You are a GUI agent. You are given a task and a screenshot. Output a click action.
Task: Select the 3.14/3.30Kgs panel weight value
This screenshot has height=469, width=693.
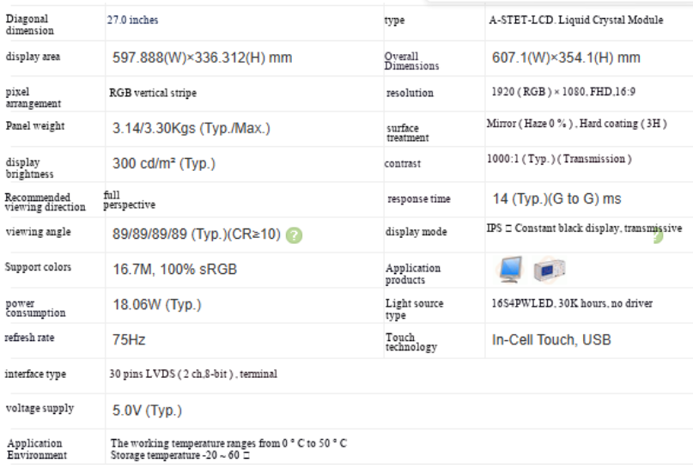[x=191, y=128]
